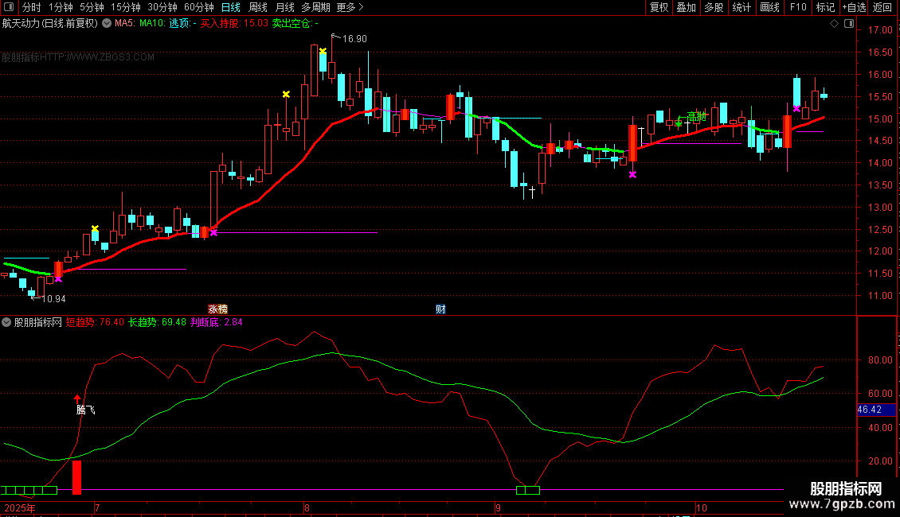Click the MA5 label

point(124,24)
